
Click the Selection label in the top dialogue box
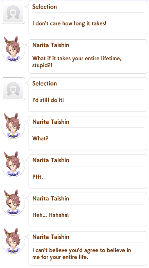tap(45, 7)
